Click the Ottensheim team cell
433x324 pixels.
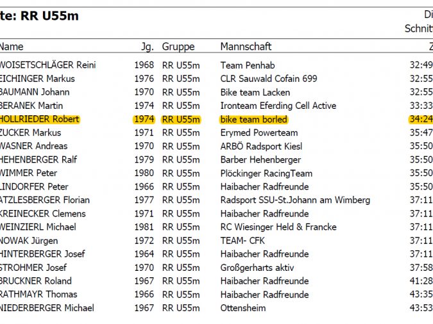click(243, 308)
